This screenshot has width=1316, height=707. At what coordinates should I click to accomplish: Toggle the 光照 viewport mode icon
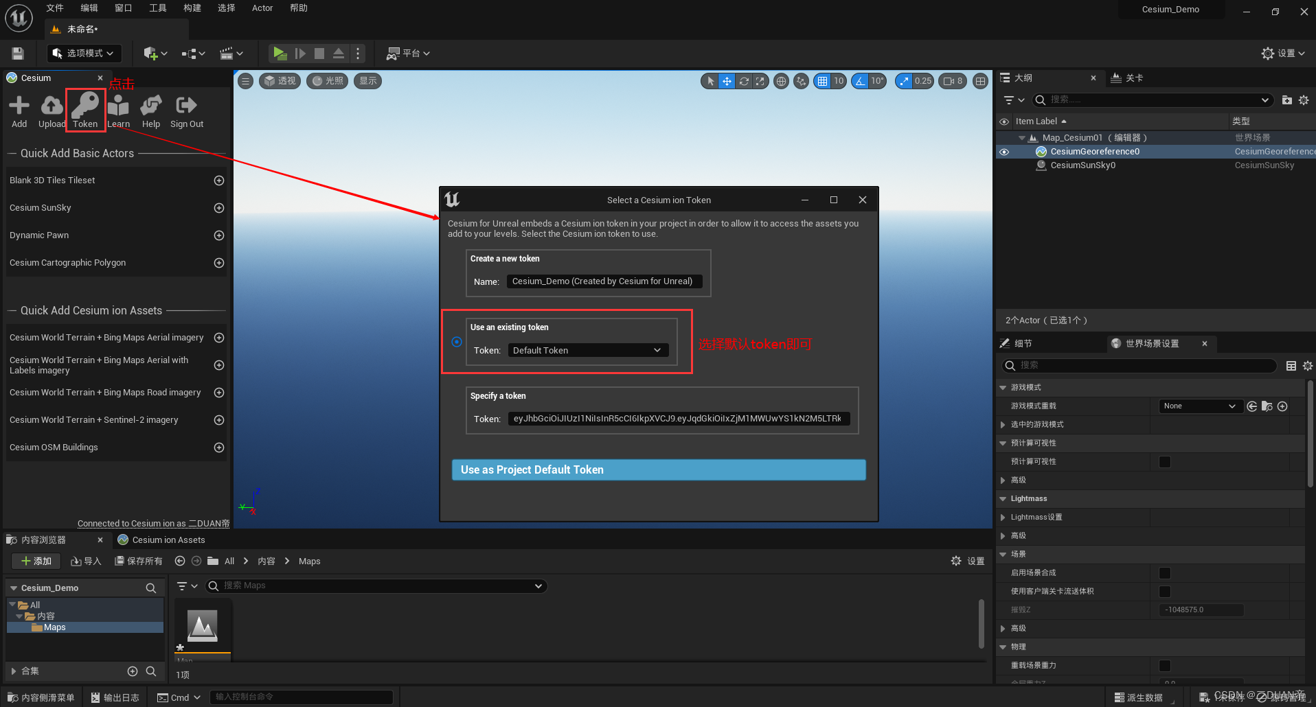327,81
